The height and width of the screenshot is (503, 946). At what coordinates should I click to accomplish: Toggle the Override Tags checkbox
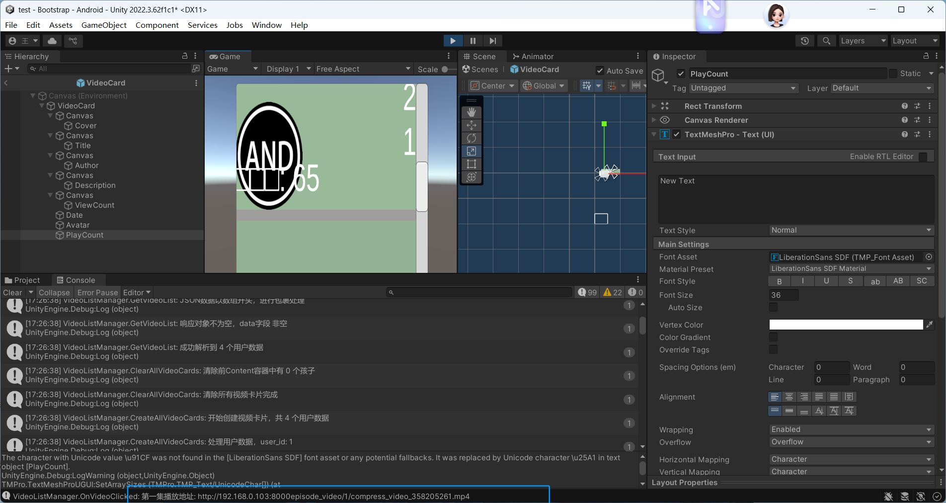click(774, 350)
